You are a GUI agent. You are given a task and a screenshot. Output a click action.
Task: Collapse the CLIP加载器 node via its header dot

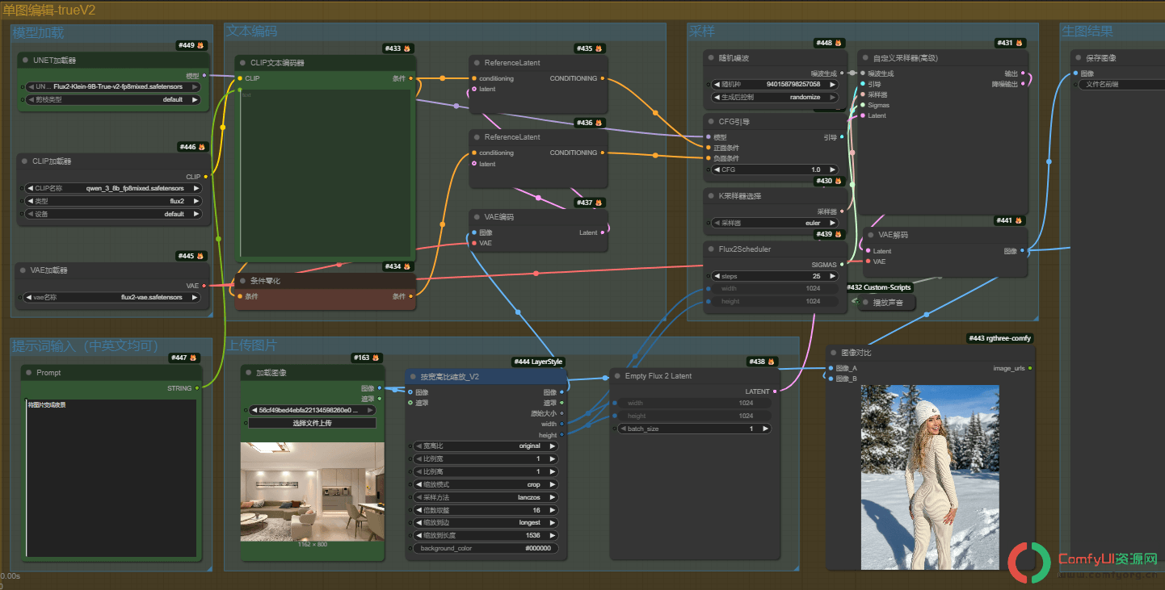(x=26, y=161)
